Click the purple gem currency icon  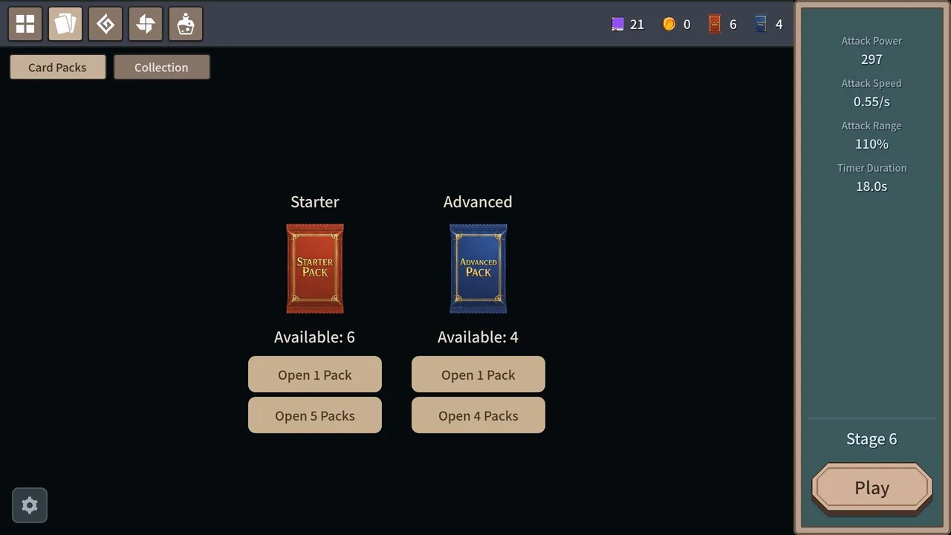click(x=617, y=25)
